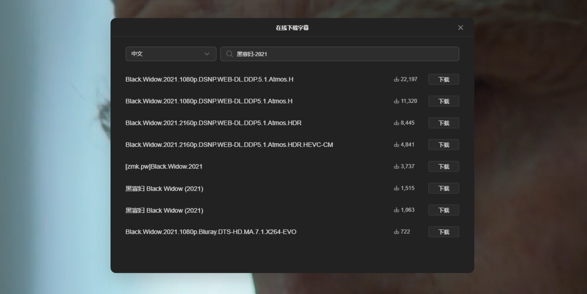Image resolution: width=587 pixels, height=294 pixels.
Task: Click the download count icon beside 3,737
Action: [x=396, y=167]
